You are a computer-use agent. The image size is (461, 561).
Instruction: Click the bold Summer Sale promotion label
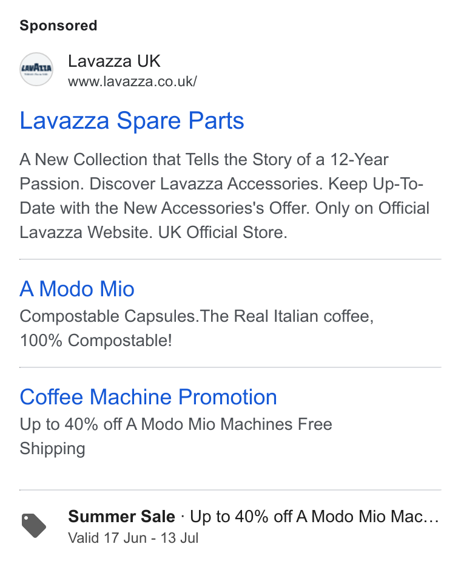(121, 516)
